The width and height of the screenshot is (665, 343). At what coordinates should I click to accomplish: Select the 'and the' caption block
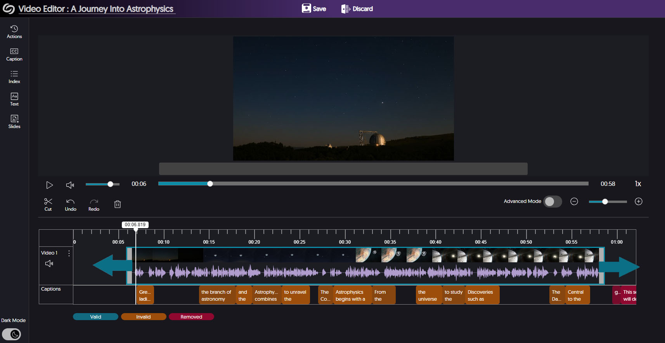coord(243,295)
